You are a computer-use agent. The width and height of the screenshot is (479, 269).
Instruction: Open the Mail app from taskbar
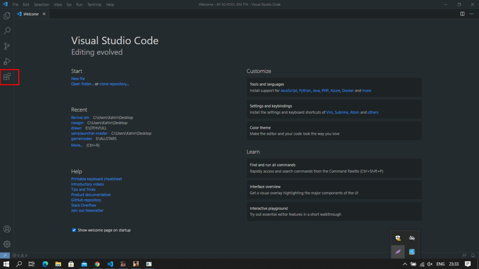pos(84,264)
